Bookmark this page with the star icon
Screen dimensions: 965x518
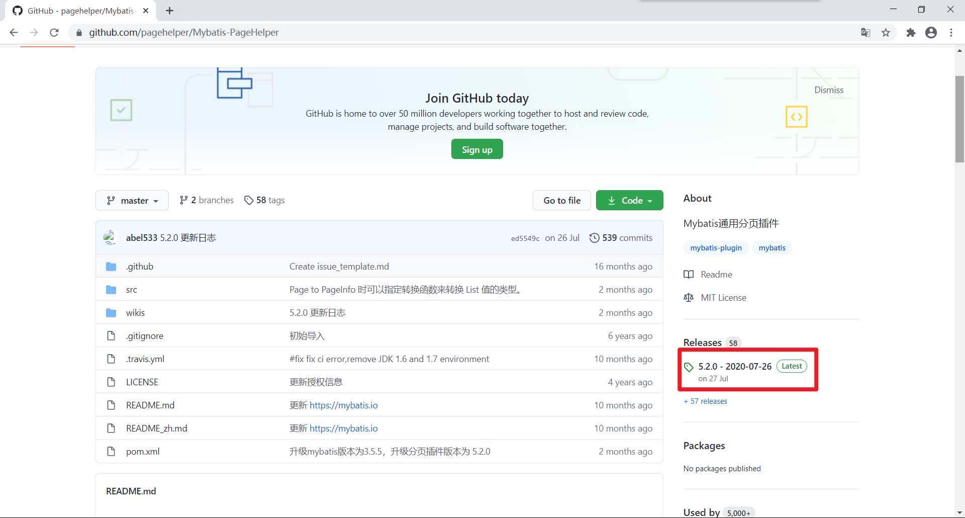pyautogui.click(x=886, y=33)
